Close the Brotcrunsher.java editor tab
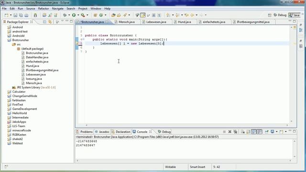This screenshot has height=172, width=306. coord(107,22)
